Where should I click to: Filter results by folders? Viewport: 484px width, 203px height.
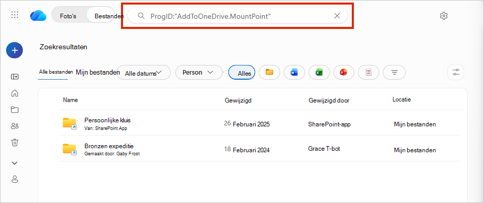coord(269,73)
